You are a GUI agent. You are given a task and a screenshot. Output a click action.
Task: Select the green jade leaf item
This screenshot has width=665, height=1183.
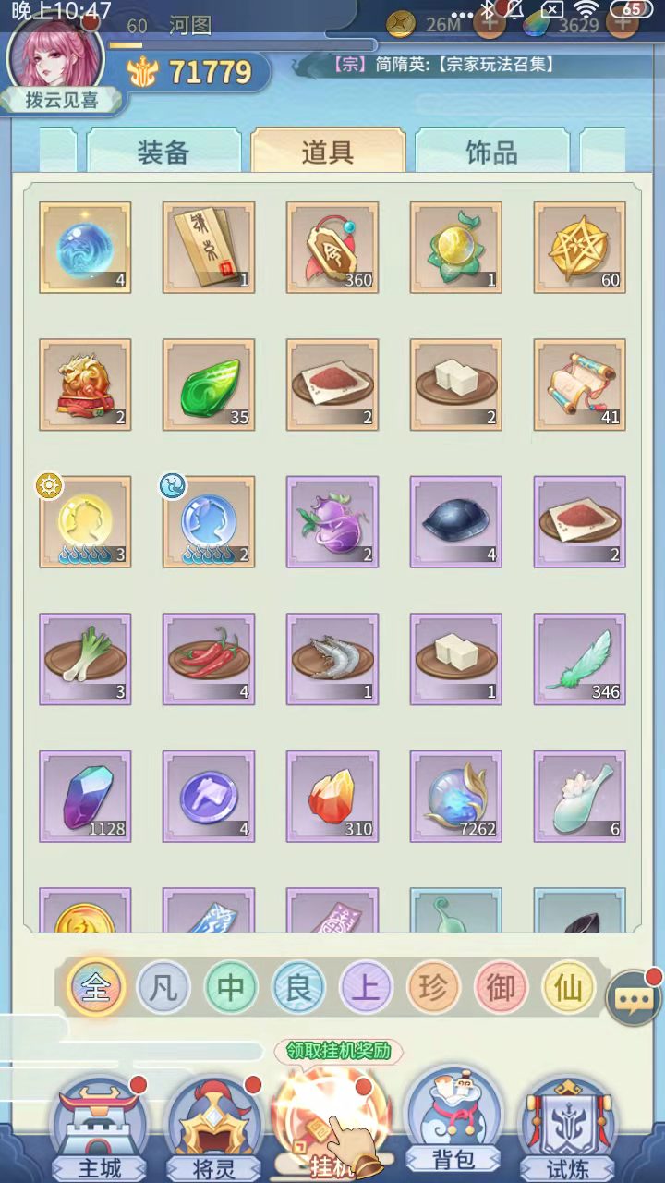click(x=209, y=384)
